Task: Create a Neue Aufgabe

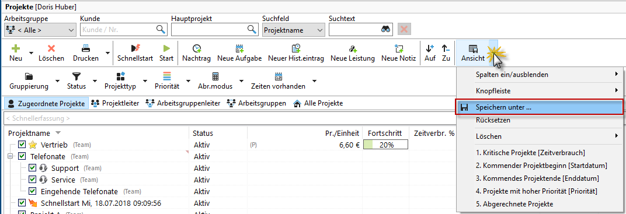Action: coord(239,52)
